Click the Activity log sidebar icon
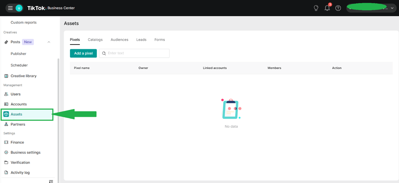 [6, 173]
